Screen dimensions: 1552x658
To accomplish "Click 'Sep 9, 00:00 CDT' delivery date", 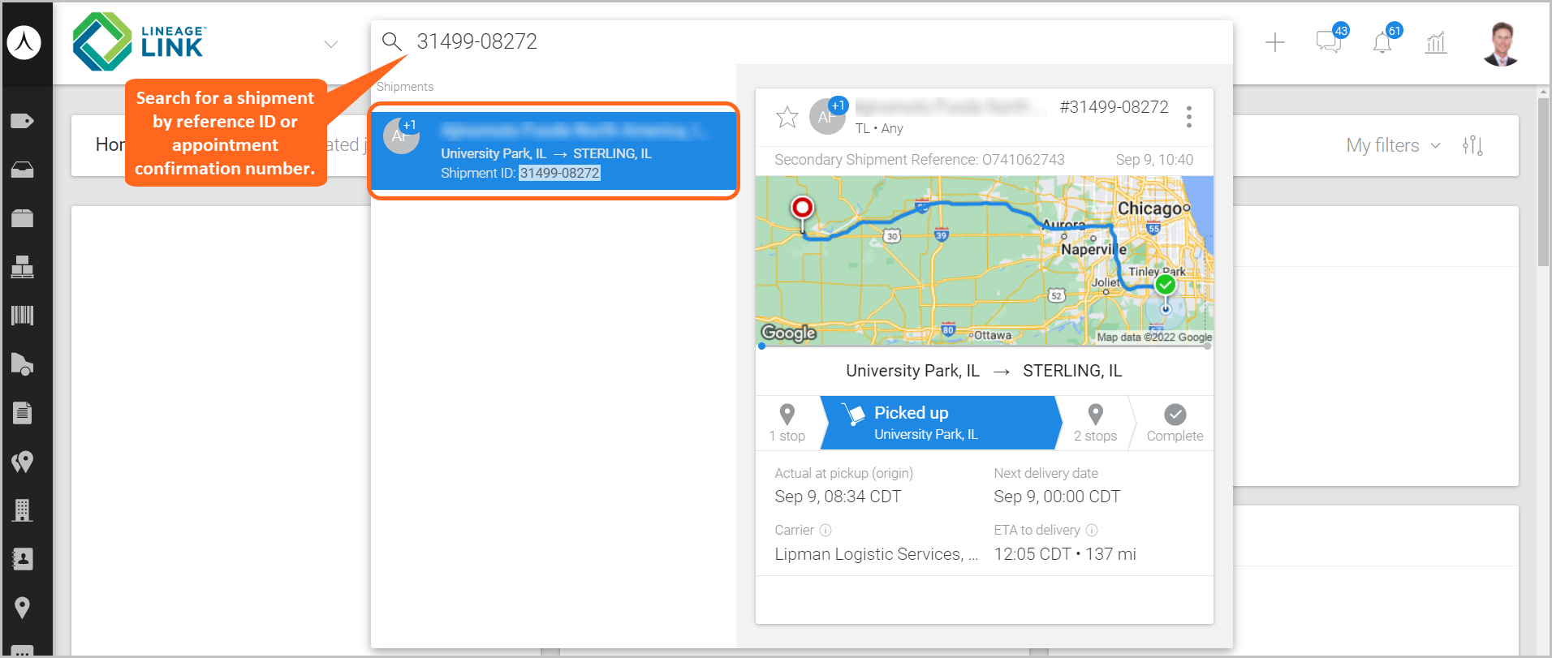I will click(x=1057, y=497).
